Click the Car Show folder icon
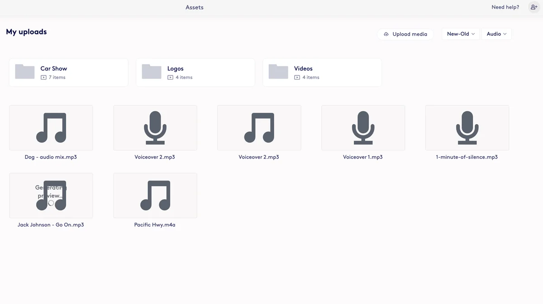The image size is (543, 304). [24, 71]
